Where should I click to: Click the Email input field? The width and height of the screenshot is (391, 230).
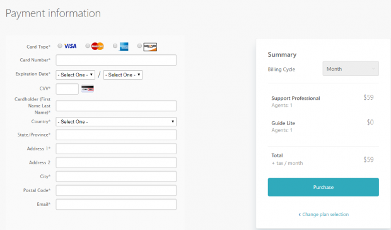(x=116, y=204)
